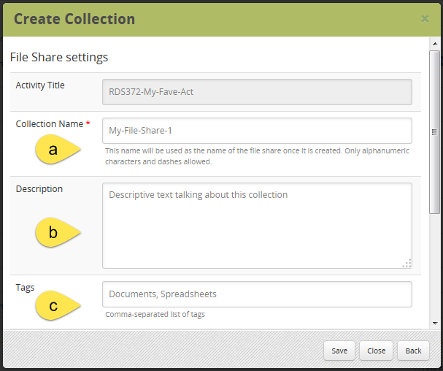Click the red required asterisk by Collection Name

click(88, 125)
